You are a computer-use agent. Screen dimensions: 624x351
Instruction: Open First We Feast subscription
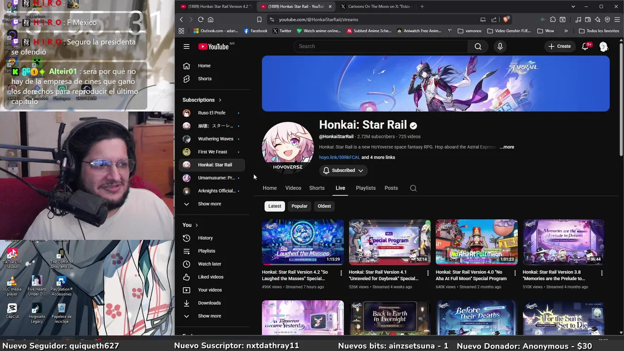pyautogui.click(x=212, y=152)
